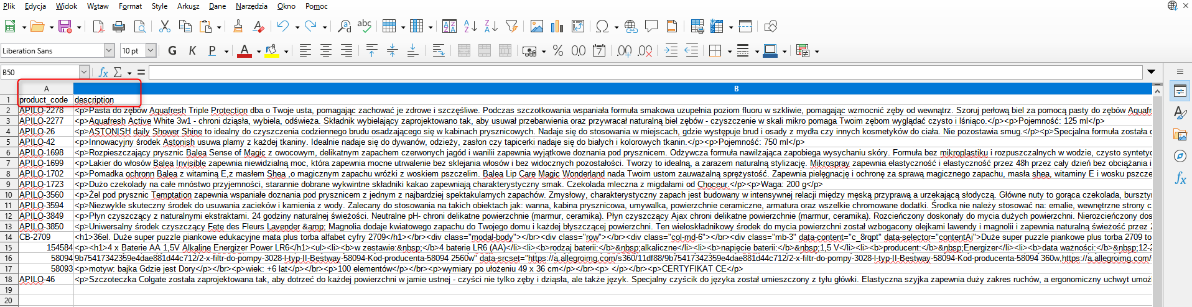
Task: Open the Liberation Sans font name dropdown
Action: [x=109, y=51]
